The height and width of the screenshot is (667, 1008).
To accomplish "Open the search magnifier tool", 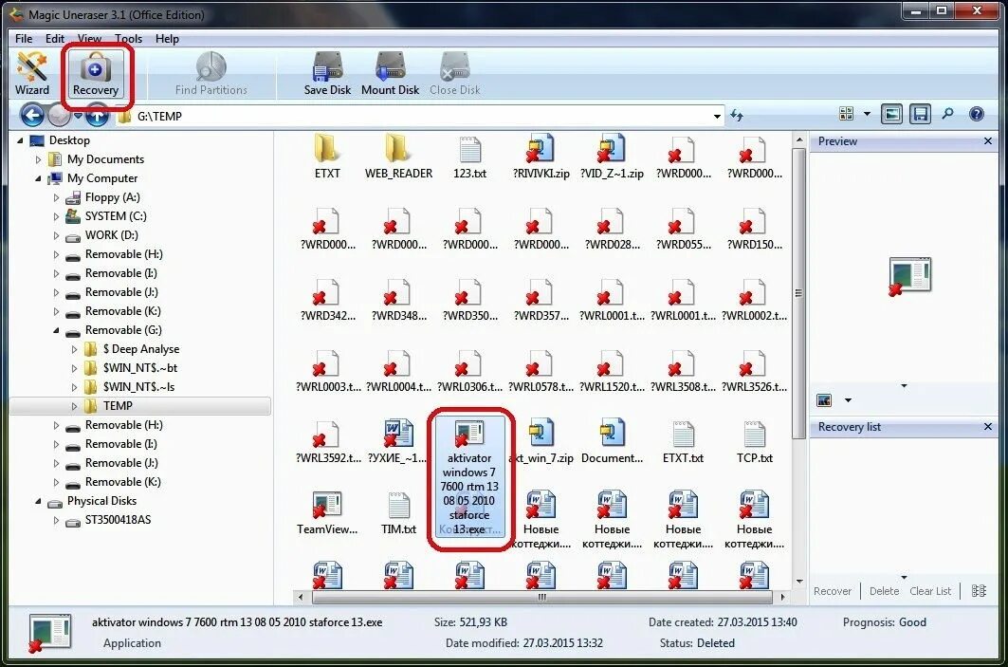I will [x=947, y=115].
